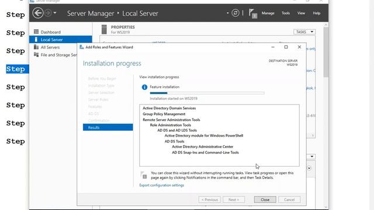This screenshot has height=210, width=374.
Task: Open the Tools menu
Action: pos(286,13)
